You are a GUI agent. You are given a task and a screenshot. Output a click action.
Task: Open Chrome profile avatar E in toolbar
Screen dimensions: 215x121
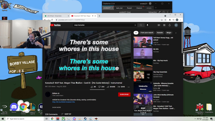tap(177, 20)
